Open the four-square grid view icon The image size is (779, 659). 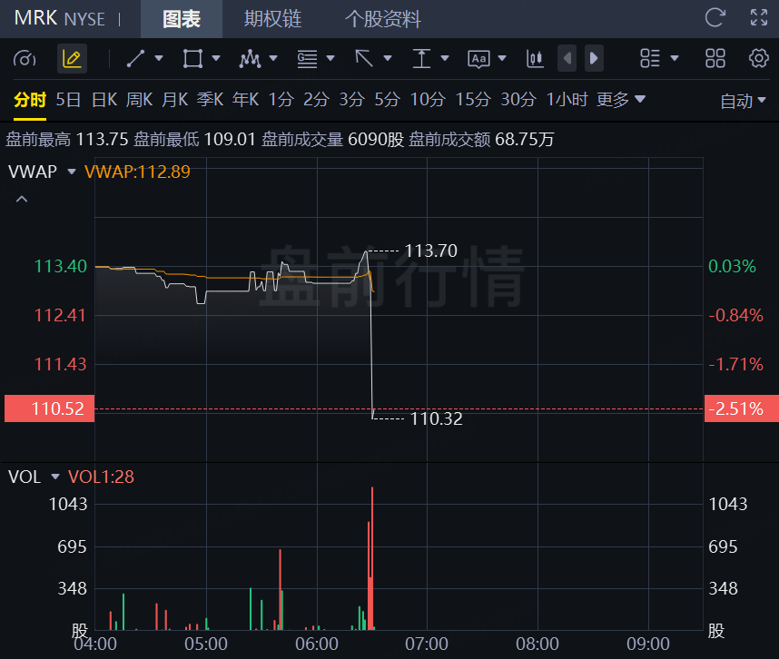[x=715, y=59]
